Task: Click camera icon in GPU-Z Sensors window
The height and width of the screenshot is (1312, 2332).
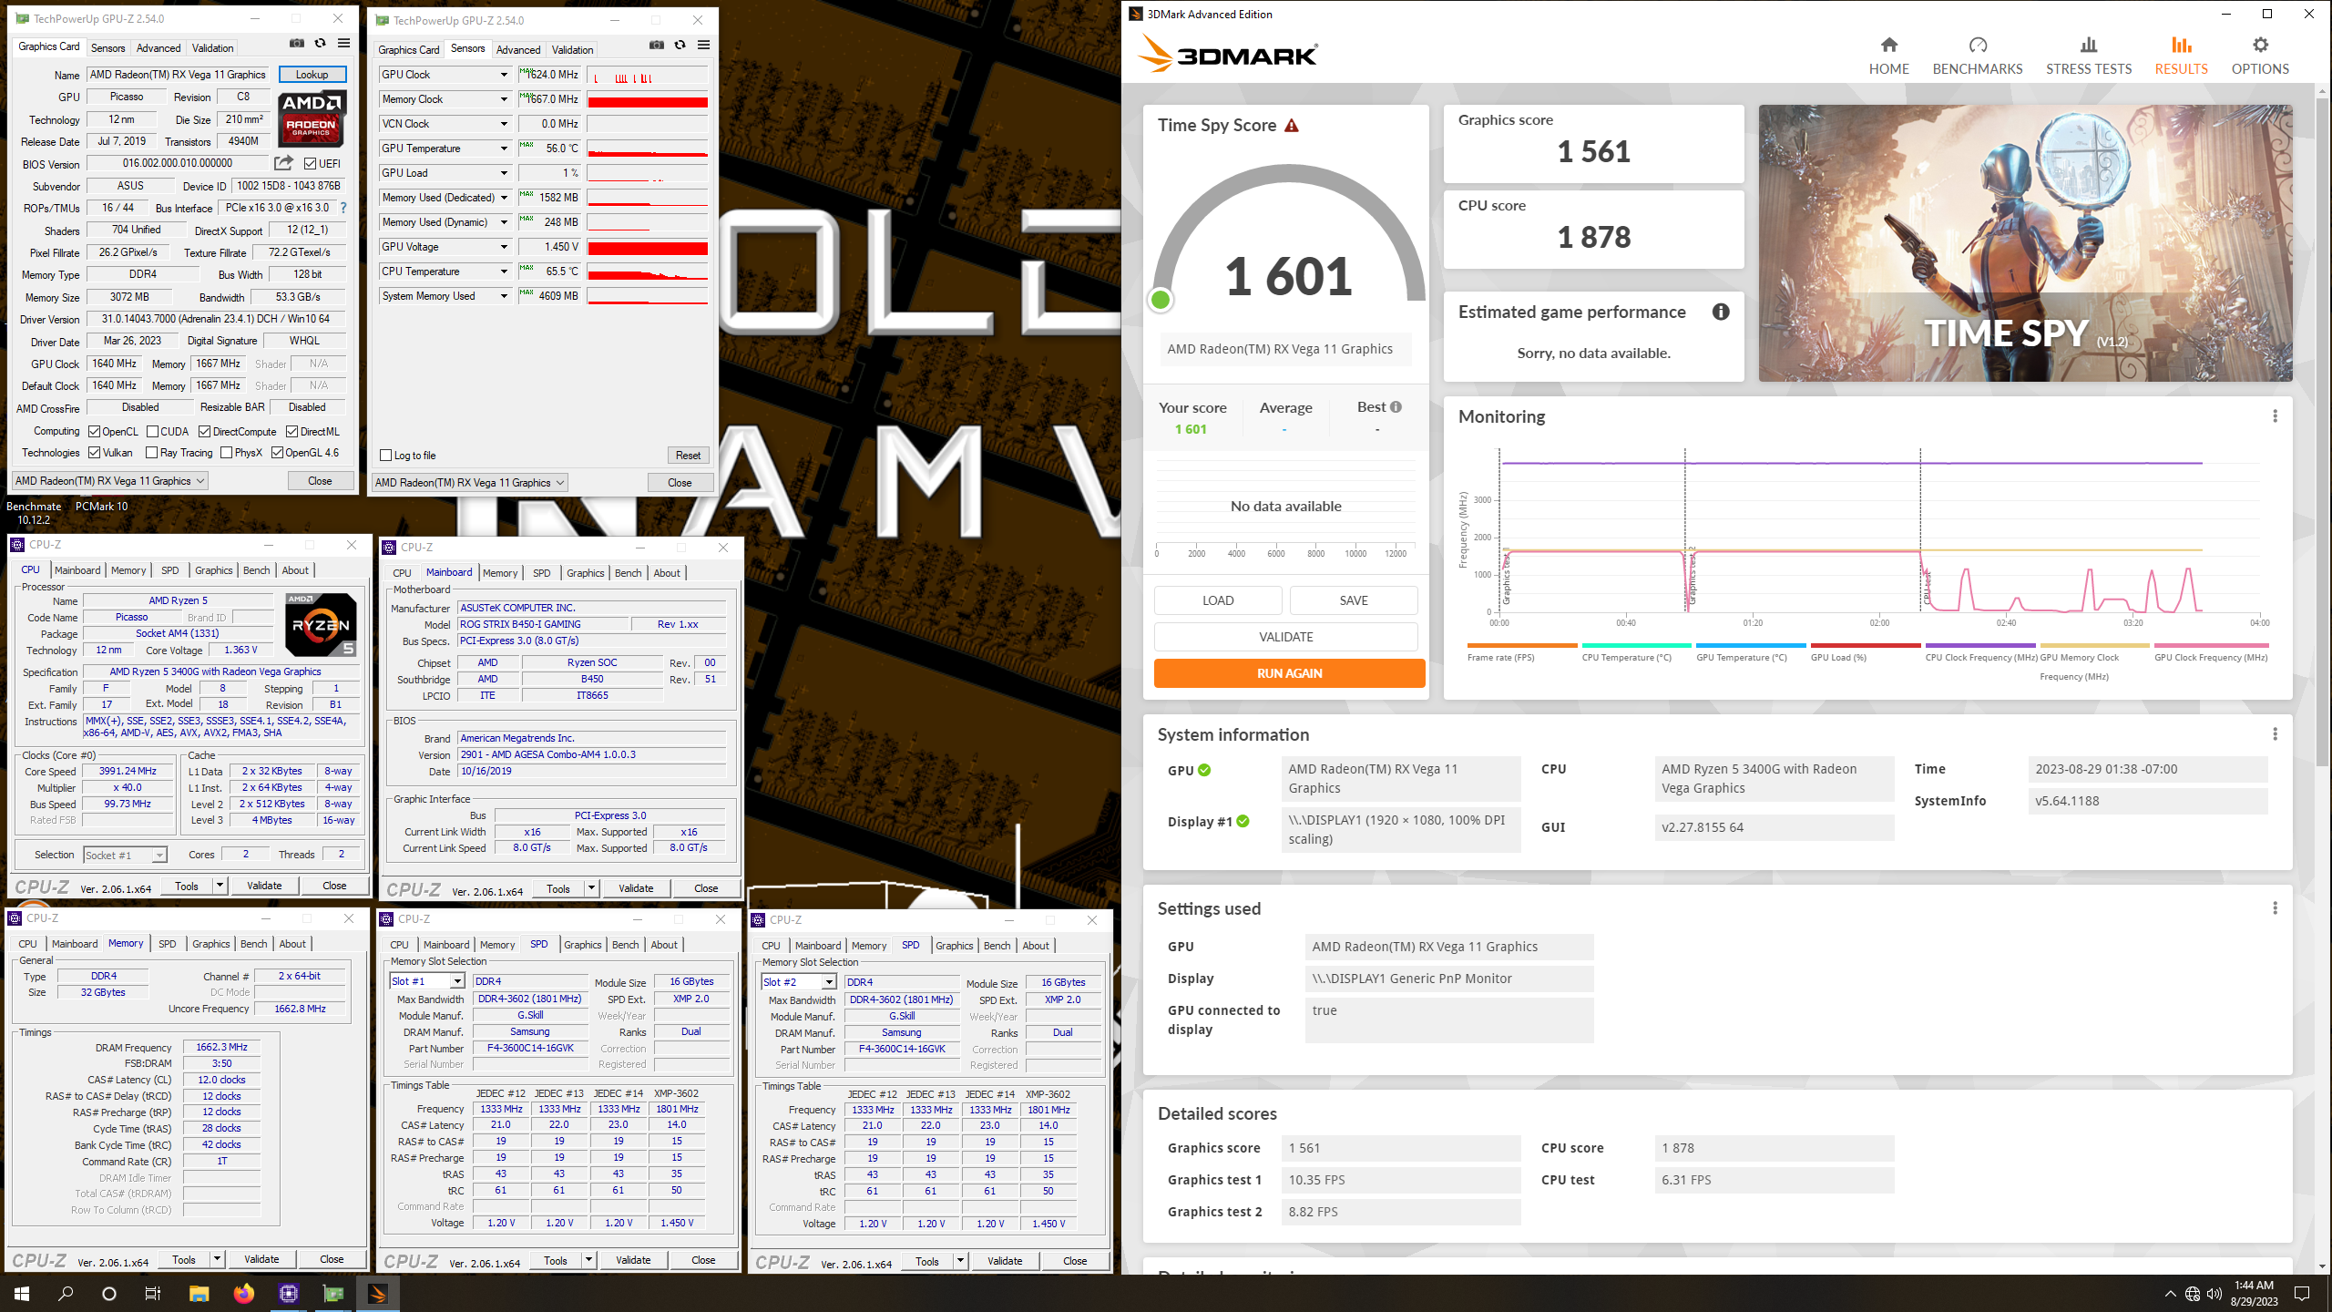Action: [656, 45]
